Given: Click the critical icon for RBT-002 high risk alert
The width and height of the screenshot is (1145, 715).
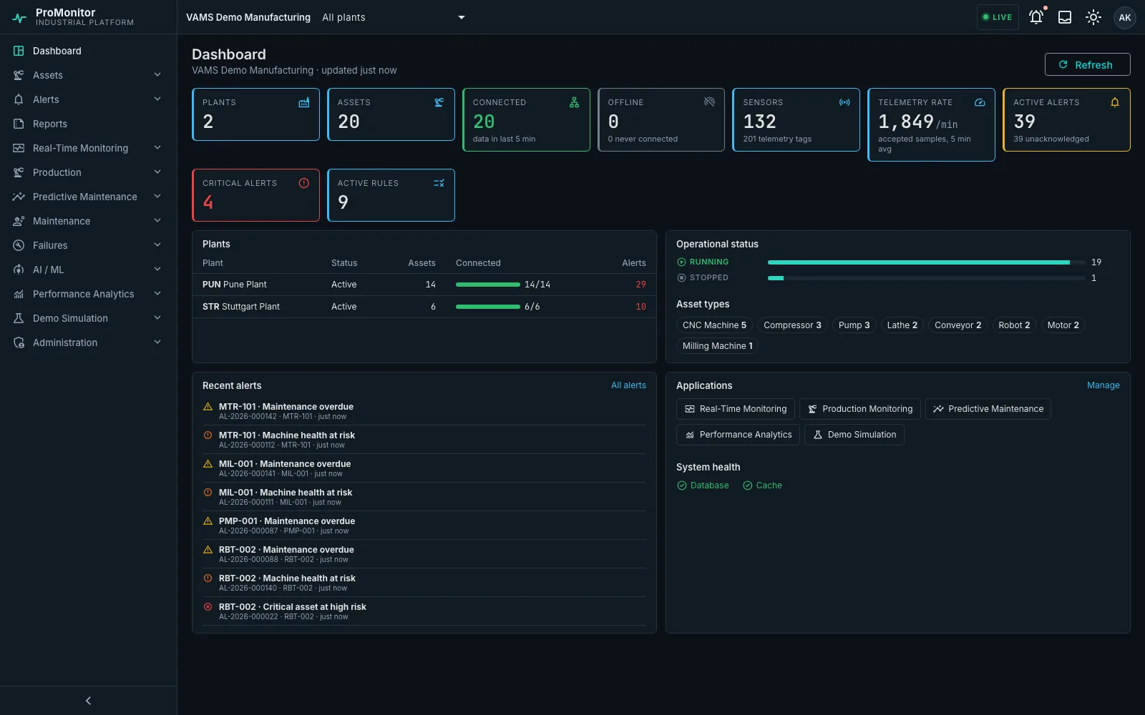Looking at the screenshot, I should pos(208,607).
